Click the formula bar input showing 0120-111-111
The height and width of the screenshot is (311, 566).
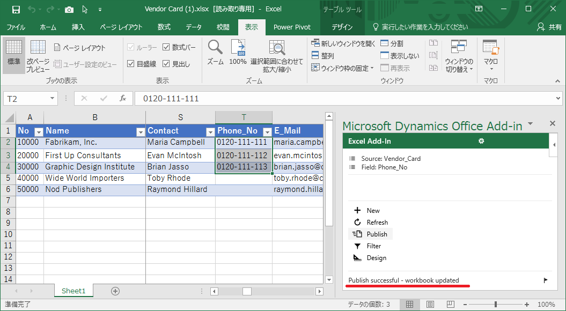click(x=344, y=99)
